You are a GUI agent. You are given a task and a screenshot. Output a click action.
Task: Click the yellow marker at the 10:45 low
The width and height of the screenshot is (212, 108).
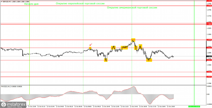[106, 60]
